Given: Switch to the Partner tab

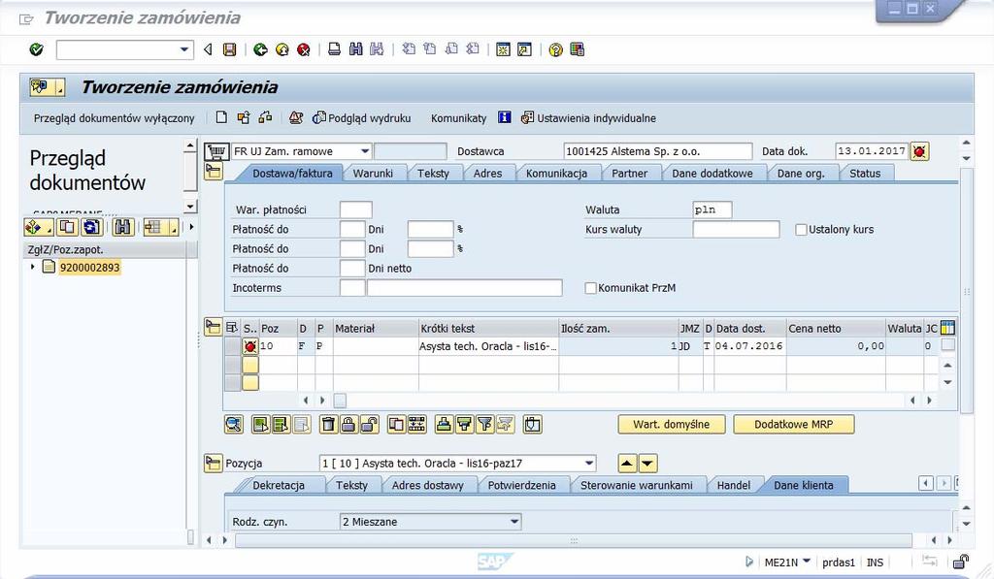Looking at the screenshot, I should pyautogui.click(x=629, y=173).
